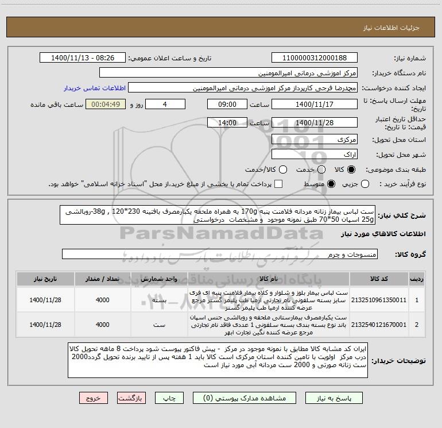
Task: Click the page title جزئیات اطلاعات نیاز
Action: (391, 28)
